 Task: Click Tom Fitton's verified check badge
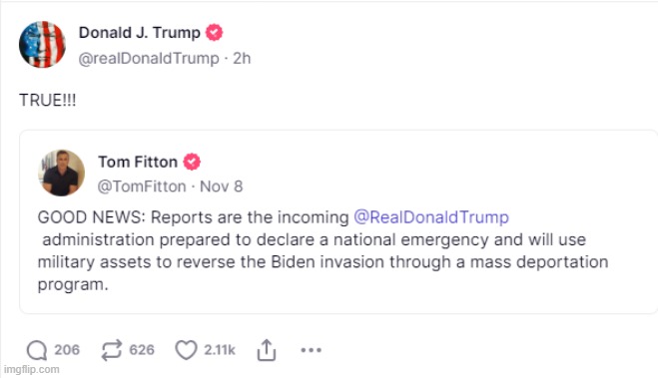pos(192,162)
